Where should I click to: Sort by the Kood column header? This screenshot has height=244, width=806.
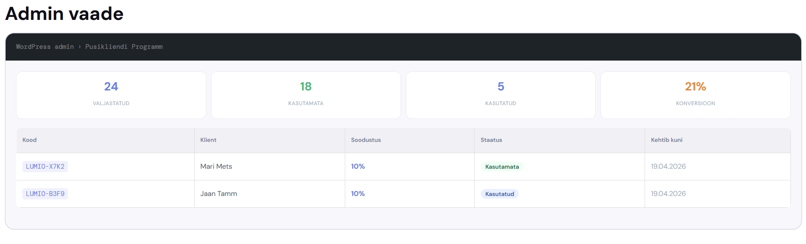point(29,140)
